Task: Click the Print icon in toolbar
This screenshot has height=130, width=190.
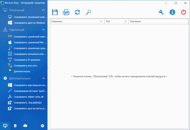Action: 66,12
